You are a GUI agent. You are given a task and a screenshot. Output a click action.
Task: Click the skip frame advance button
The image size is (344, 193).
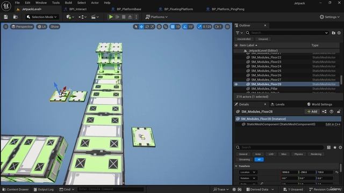tap(117, 17)
